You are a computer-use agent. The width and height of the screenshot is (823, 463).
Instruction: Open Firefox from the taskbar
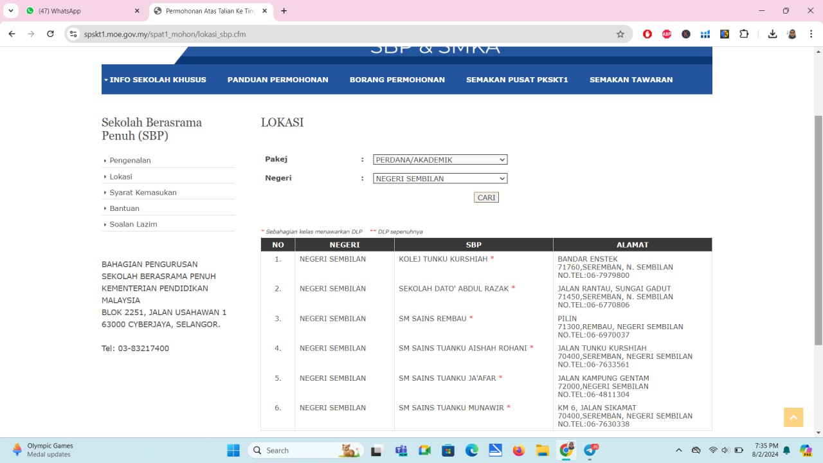(x=519, y=450)
